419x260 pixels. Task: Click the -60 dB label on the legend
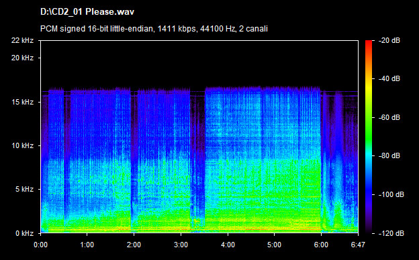click(389, 117)
